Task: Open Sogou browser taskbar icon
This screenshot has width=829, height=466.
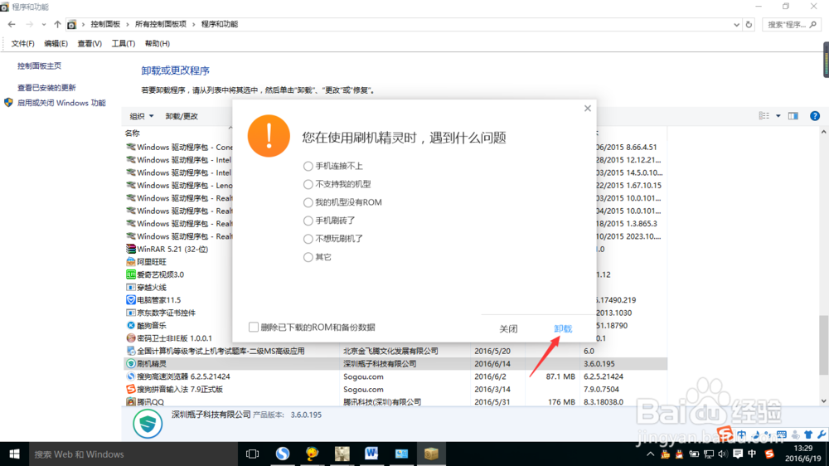Action: (283, 454)
